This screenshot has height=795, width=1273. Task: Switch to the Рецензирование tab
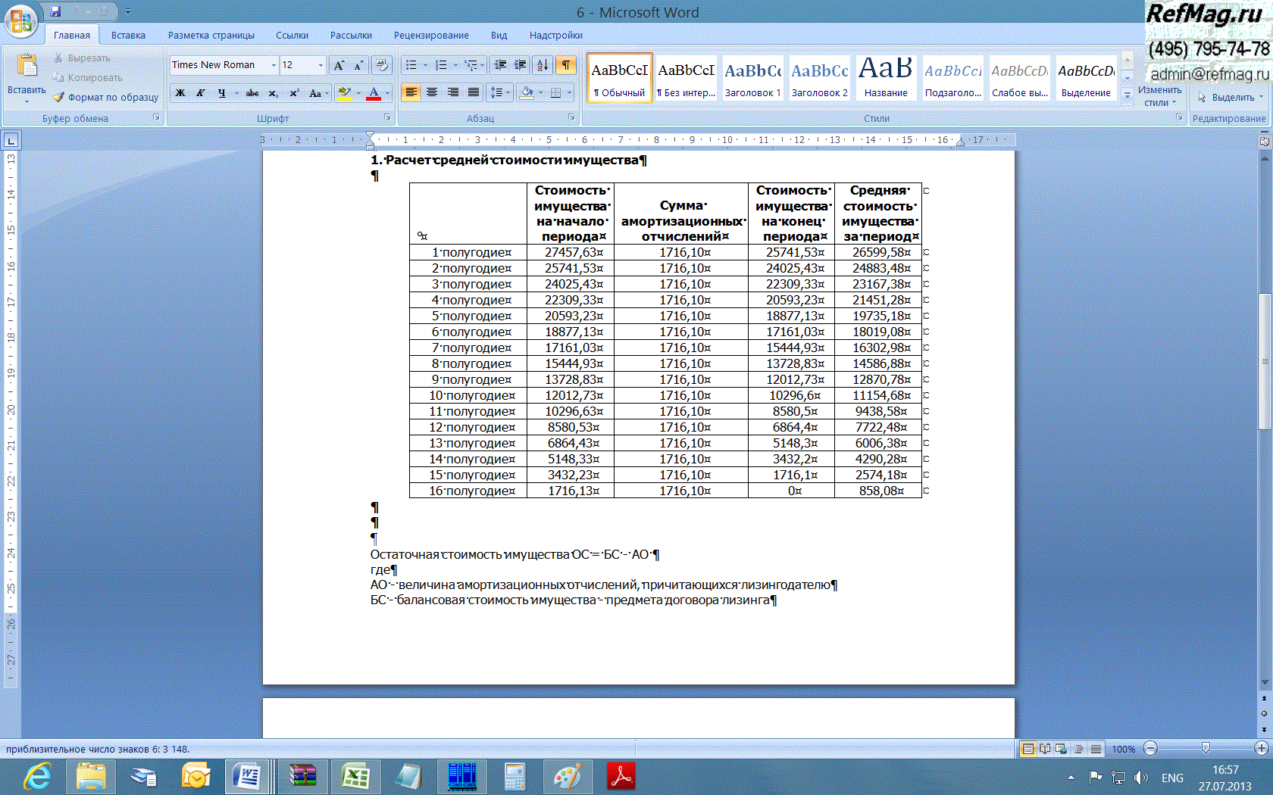tap(430, 35)
